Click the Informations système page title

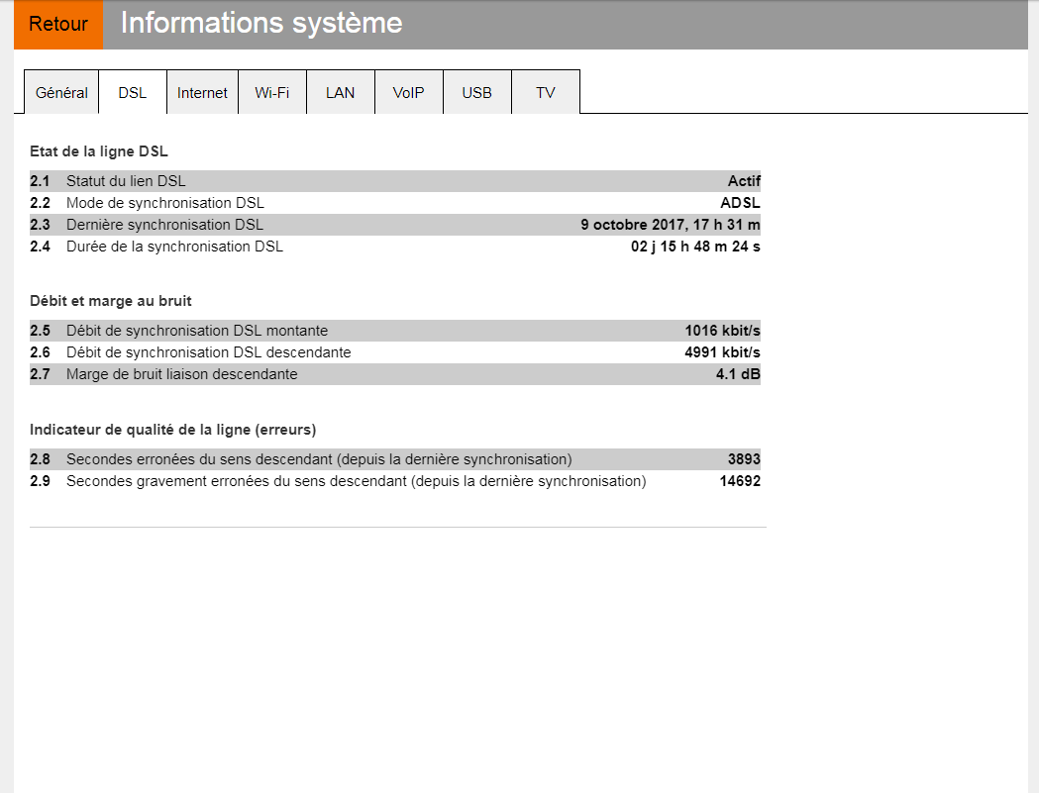pyautogui.click(x=261, y=24)
